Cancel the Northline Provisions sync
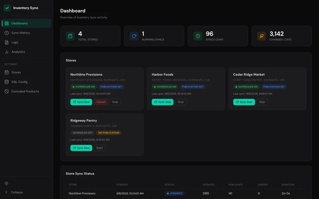 [x=101, y=102]
